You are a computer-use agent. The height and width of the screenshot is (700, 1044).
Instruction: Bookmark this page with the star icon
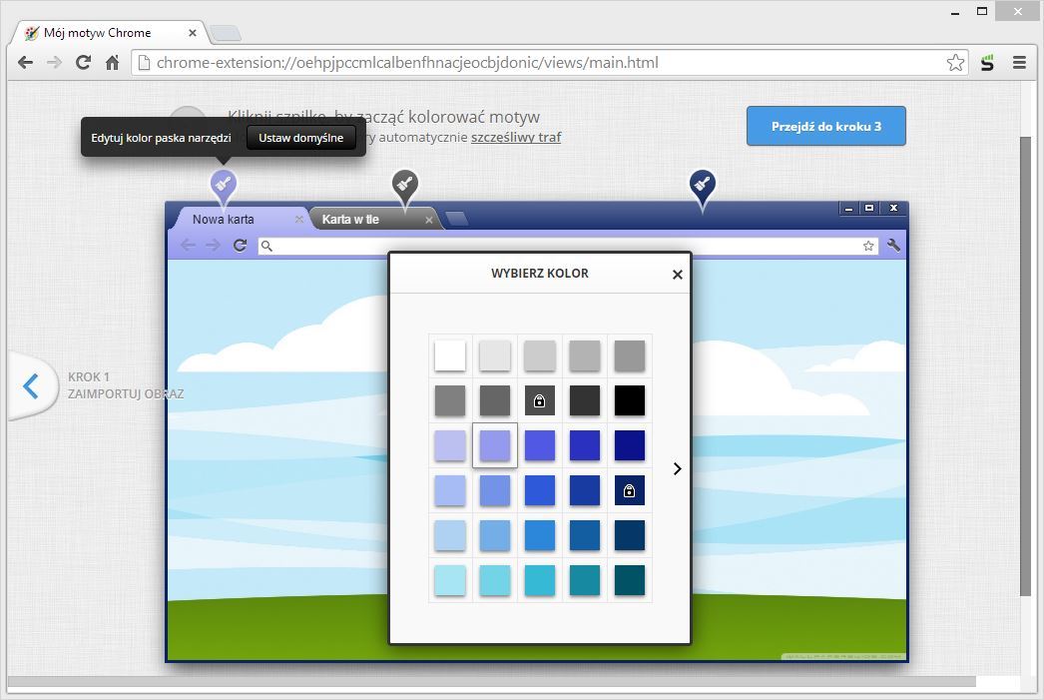tap(955, 63)
